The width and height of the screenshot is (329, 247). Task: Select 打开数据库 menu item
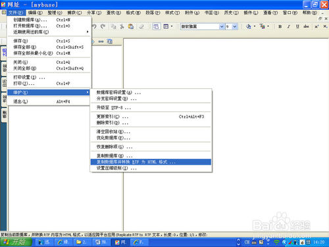(49, 26)
